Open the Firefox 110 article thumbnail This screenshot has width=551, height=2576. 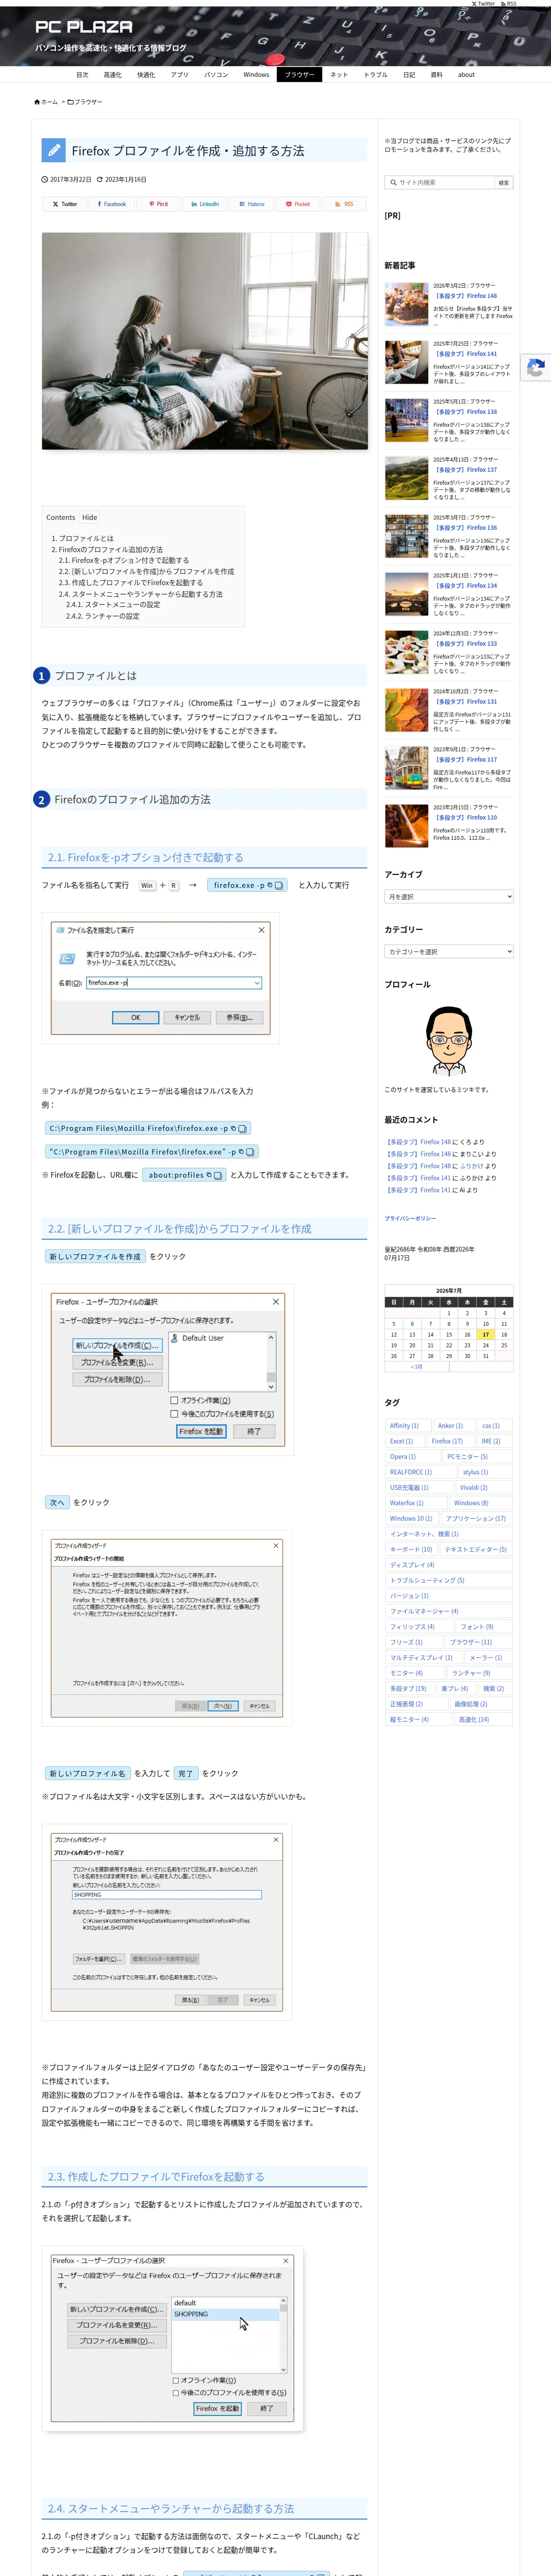pyautogui.click(x=407, y=827)
